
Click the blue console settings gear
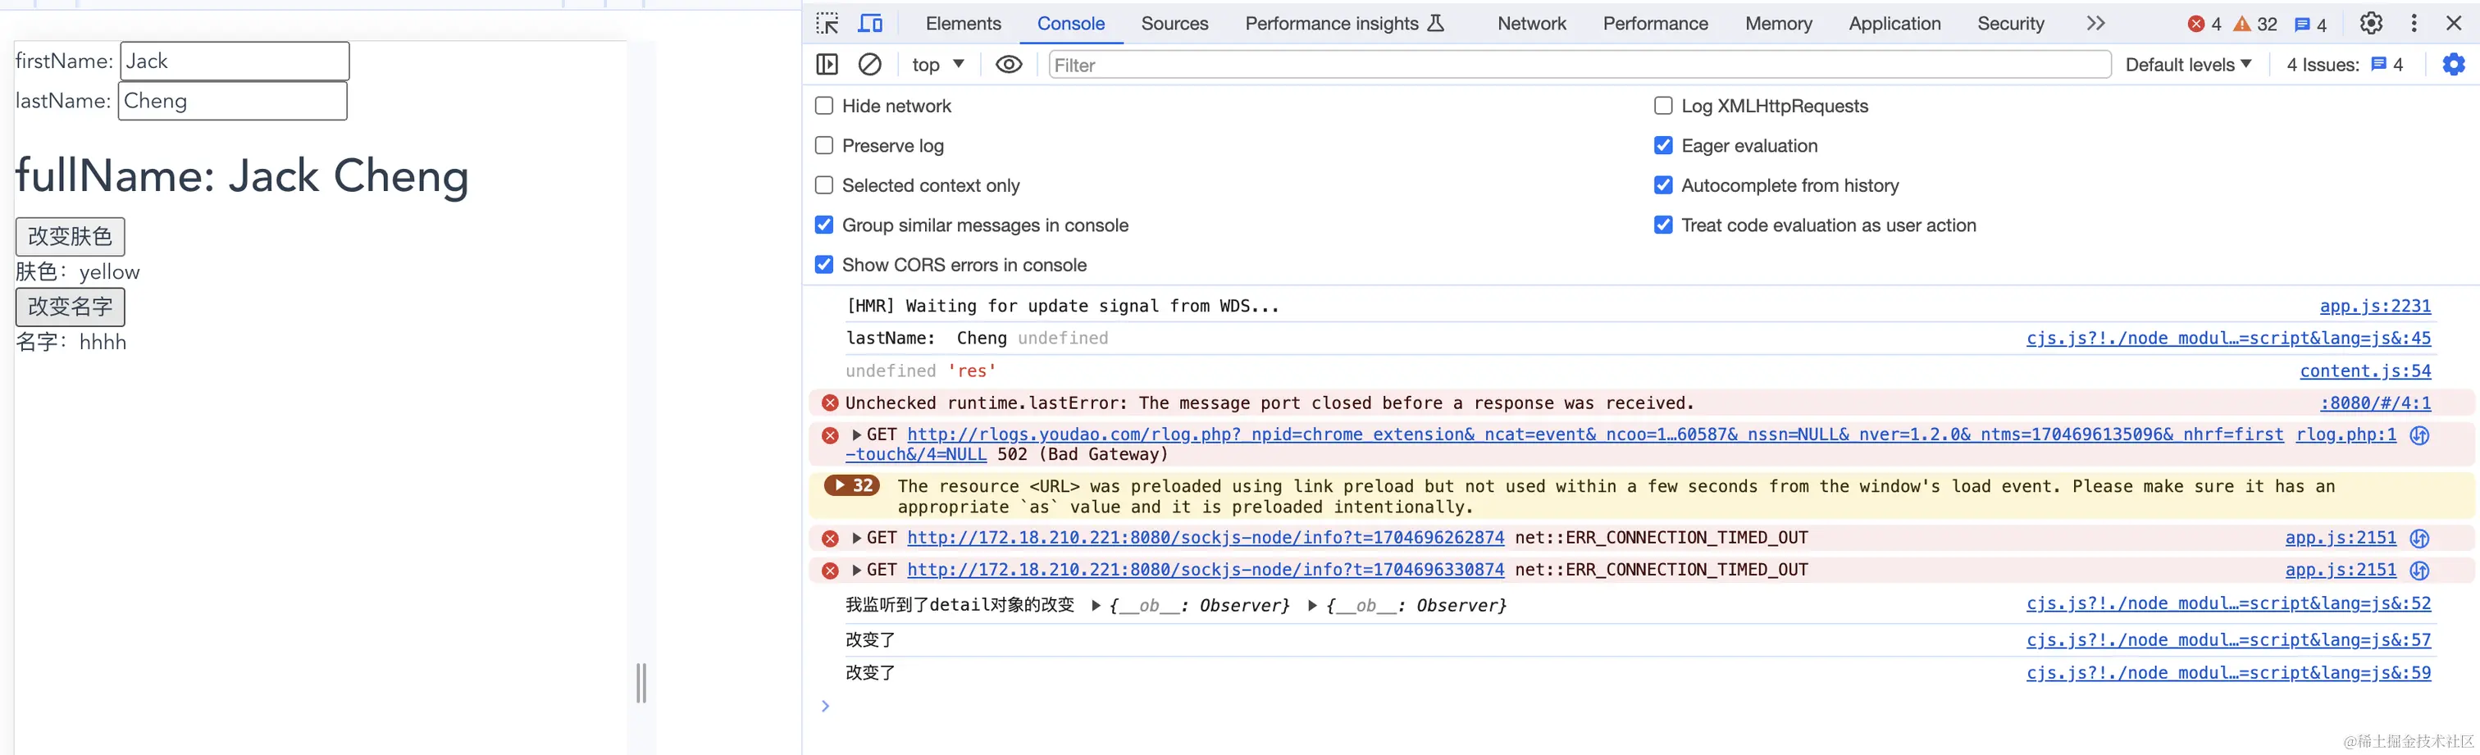(2454, 65)
